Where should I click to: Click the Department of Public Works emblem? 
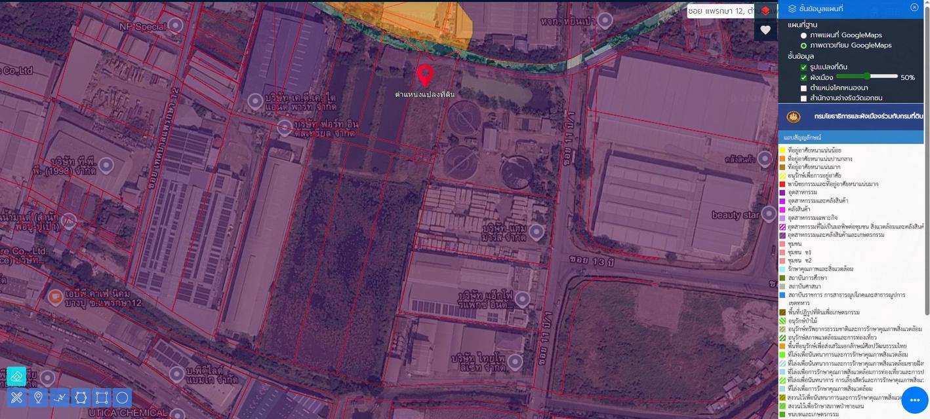(793, 117)
